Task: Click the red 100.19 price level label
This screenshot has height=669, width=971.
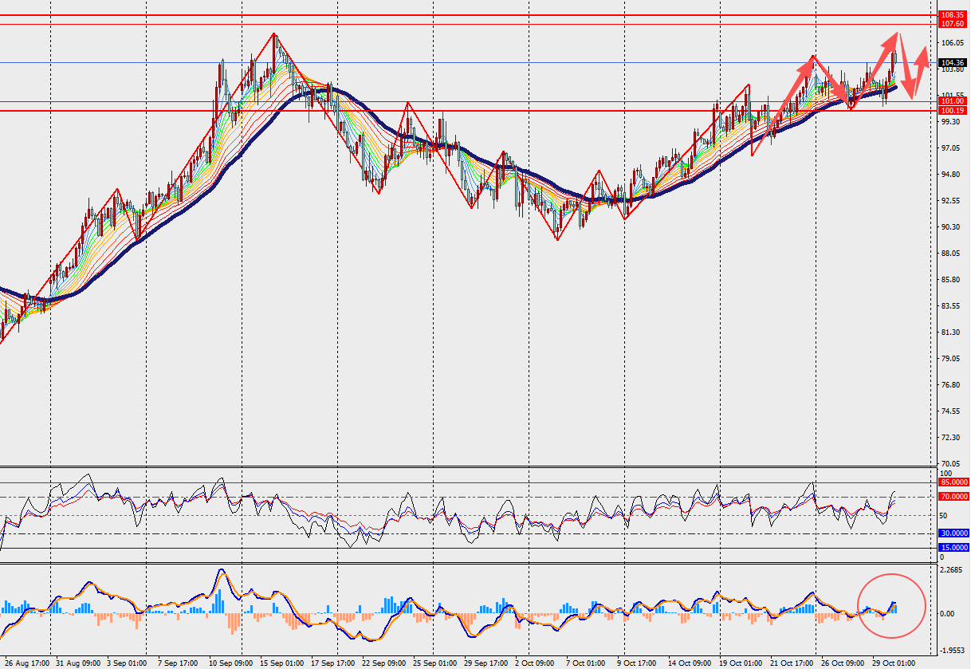Action: click(954, 110)
